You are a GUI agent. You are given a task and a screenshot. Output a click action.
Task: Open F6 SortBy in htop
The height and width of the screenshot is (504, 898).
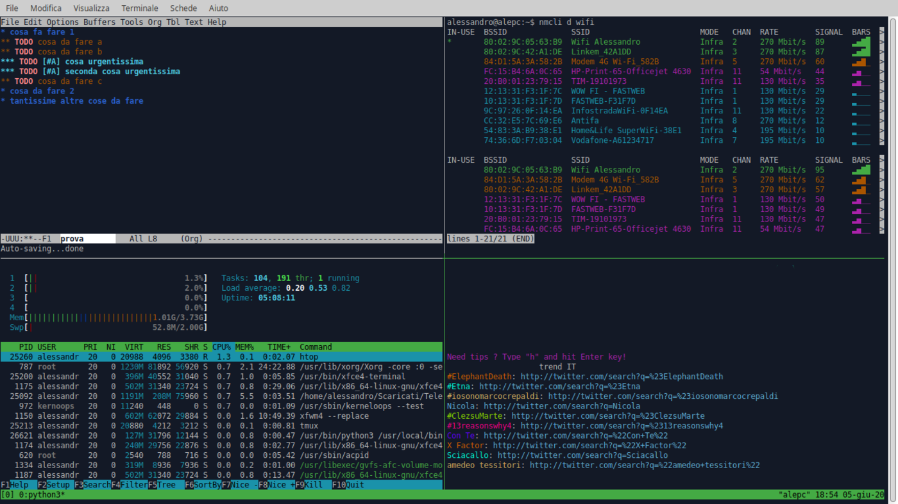pyautogui.click(x=207, y=485)
